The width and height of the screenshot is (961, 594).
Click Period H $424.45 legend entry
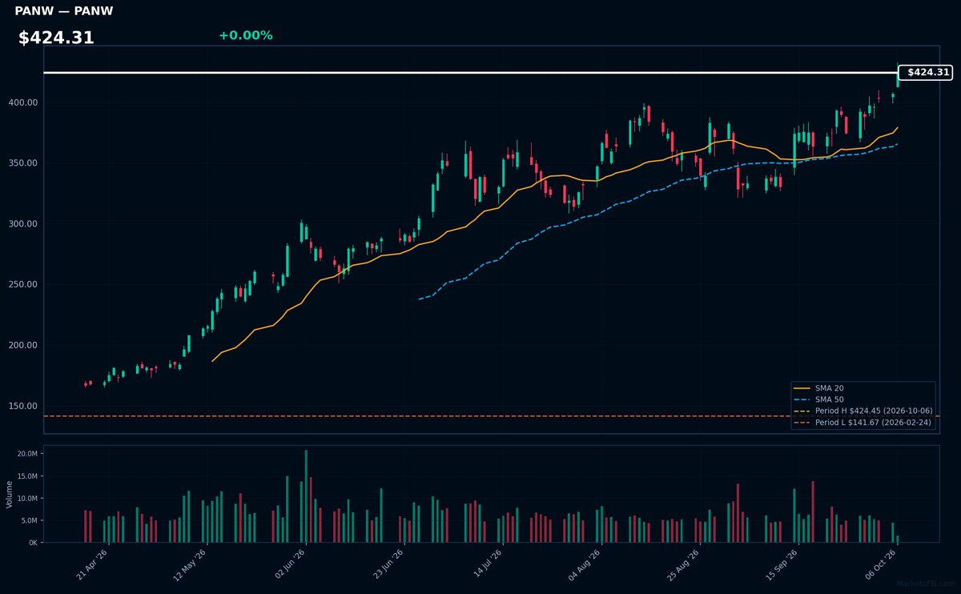[863, 411]
